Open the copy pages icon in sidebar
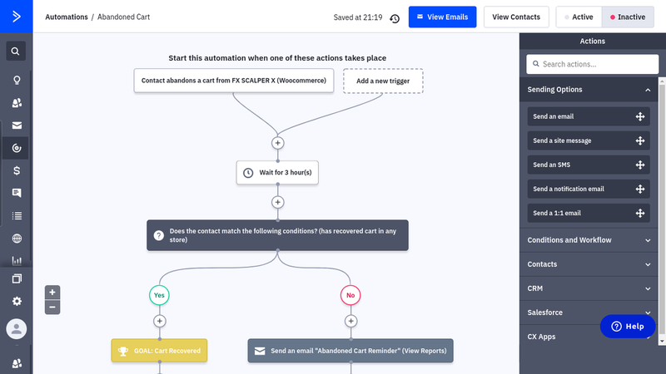The image size is (666, 374). coord(17,278)
